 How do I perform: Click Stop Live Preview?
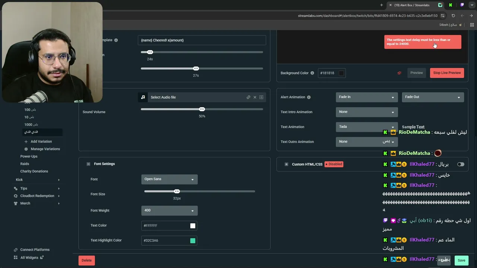click(447, 73)
